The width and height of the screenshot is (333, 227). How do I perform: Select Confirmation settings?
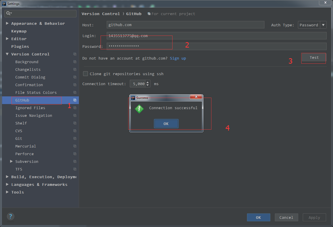(29, 85)
